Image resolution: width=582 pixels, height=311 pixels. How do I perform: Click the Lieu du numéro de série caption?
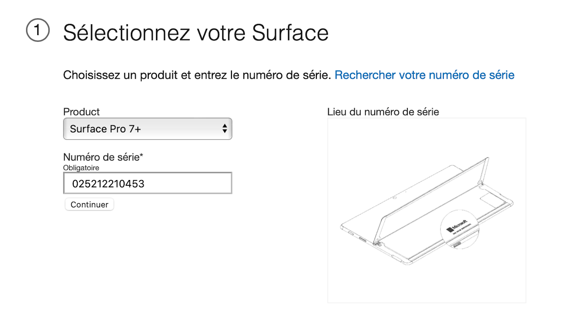tap(383, 111)
